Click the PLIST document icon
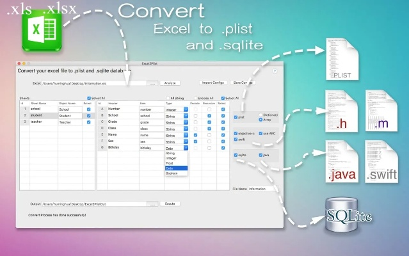This screenshot has height=256, width=409. click(341, 58)
